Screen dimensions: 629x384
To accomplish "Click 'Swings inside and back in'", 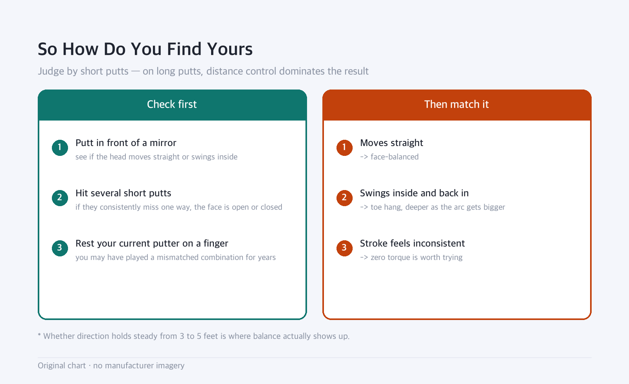I will tap(414, 193).
